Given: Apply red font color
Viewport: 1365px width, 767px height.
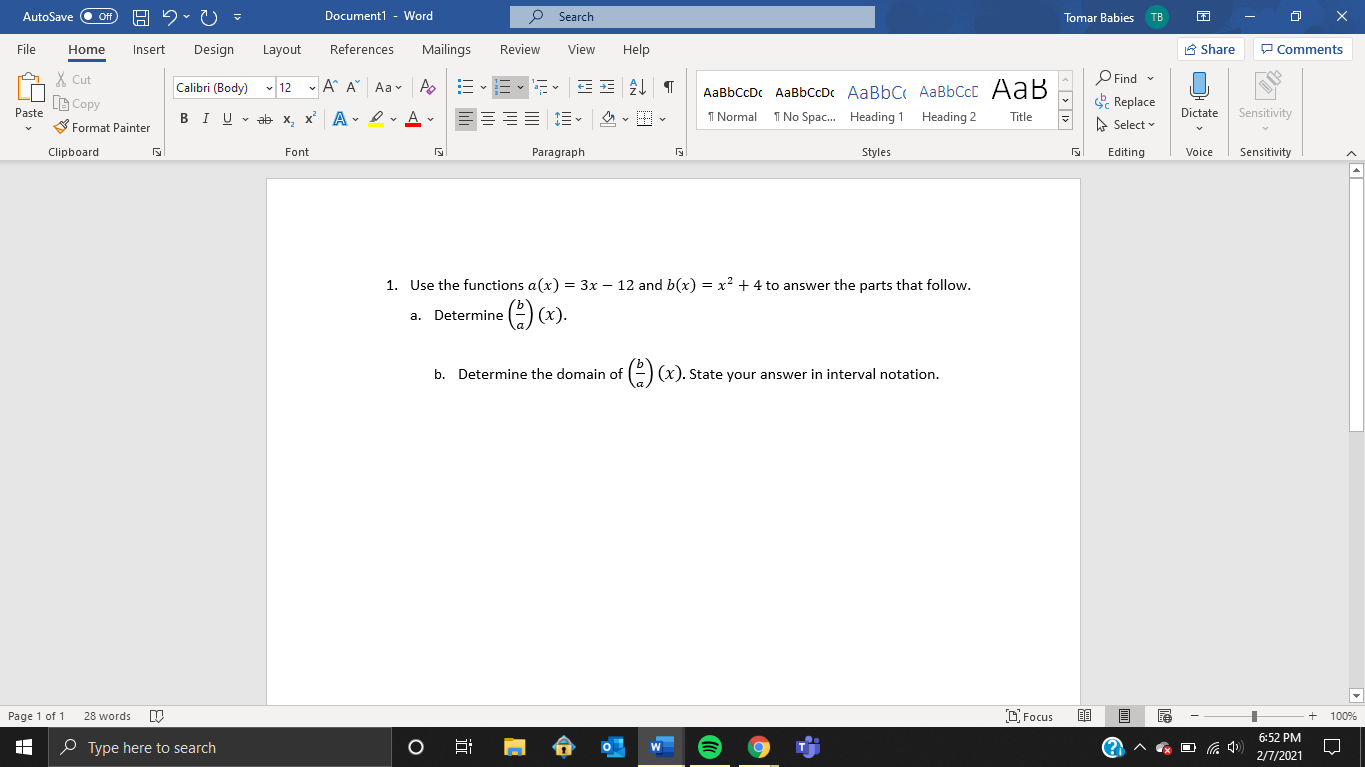Looking at the screenshot, I should coord(413,120).
